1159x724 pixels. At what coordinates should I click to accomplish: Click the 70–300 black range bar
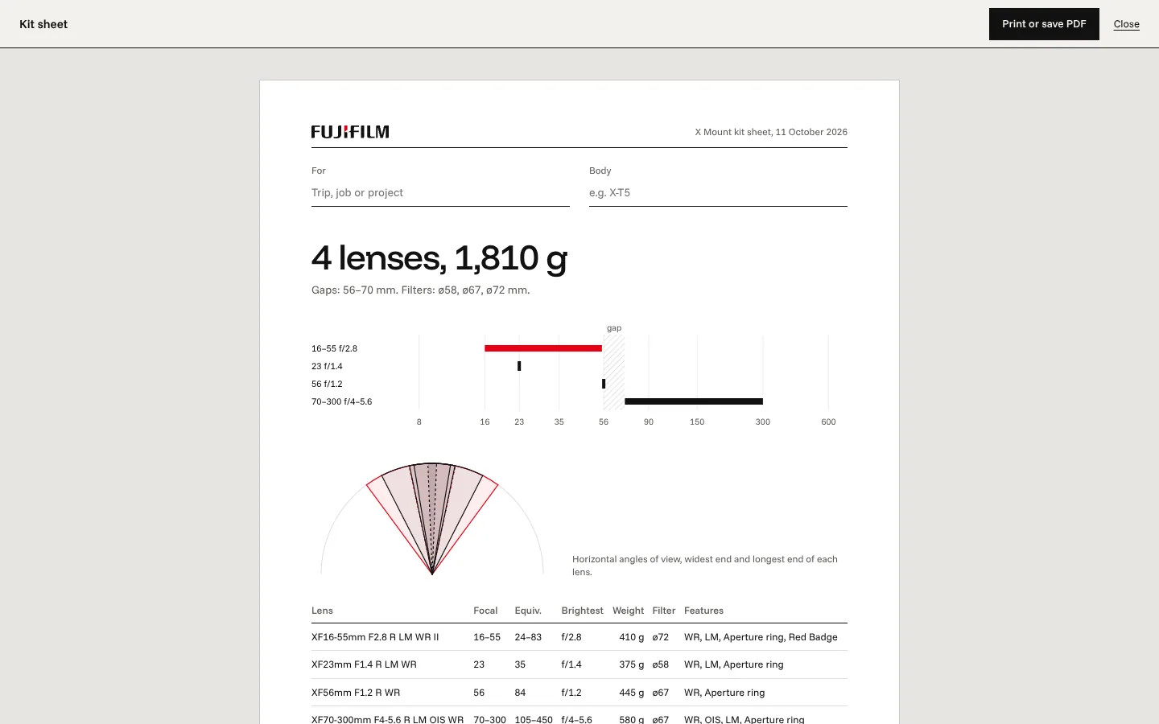(694, 401)
